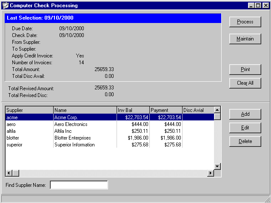271x203 pixels.
Task: Add a new supplier entry
Action: (245, 114)
